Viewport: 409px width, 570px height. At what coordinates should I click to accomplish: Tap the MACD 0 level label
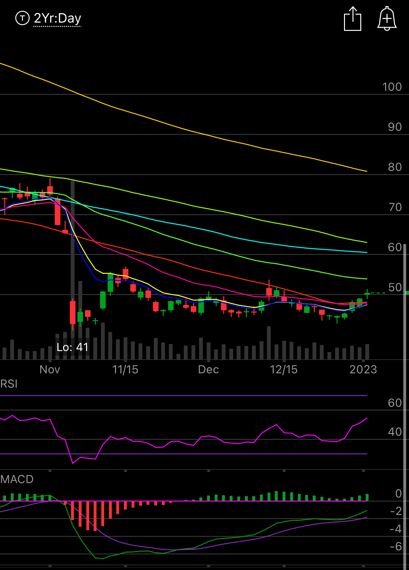[398, 494]
